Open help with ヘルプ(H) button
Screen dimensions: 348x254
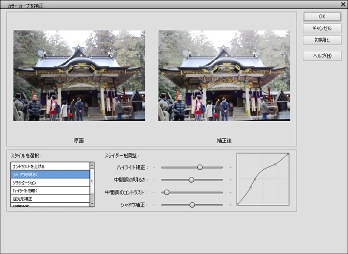pos(322,56)
